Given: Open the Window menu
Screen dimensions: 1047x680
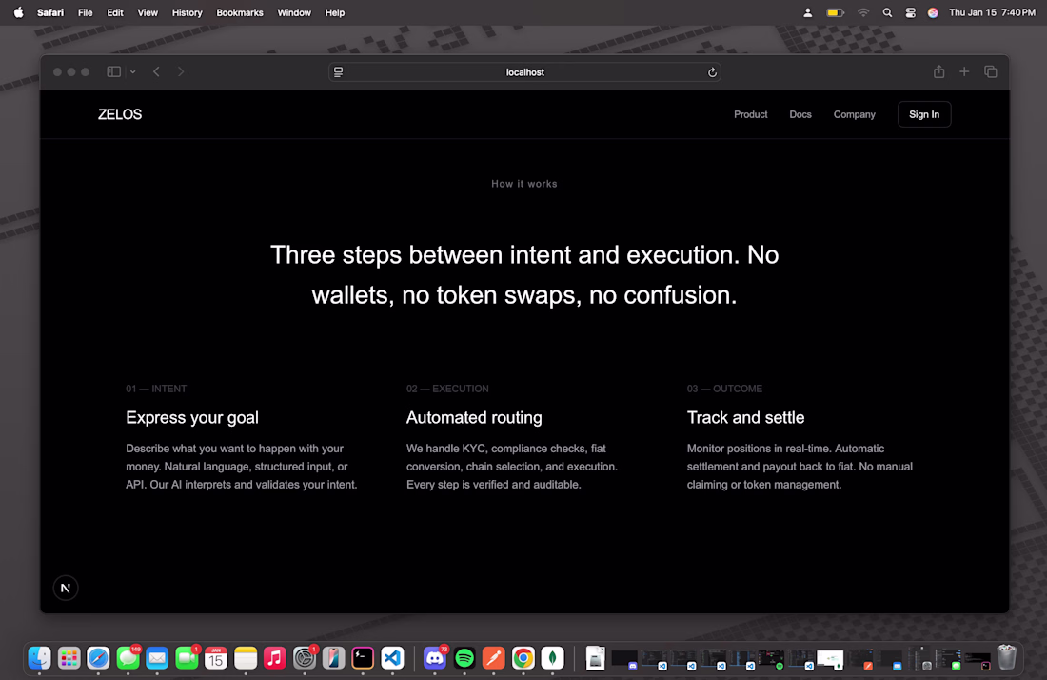Looking at the screenshot, I should coord(294,12).
